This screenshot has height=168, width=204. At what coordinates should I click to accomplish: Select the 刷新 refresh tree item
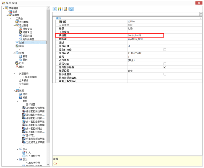(21, 46)
